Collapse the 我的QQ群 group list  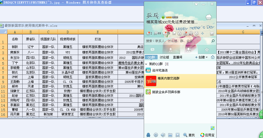pyautogui.click(x=146, y=64)
